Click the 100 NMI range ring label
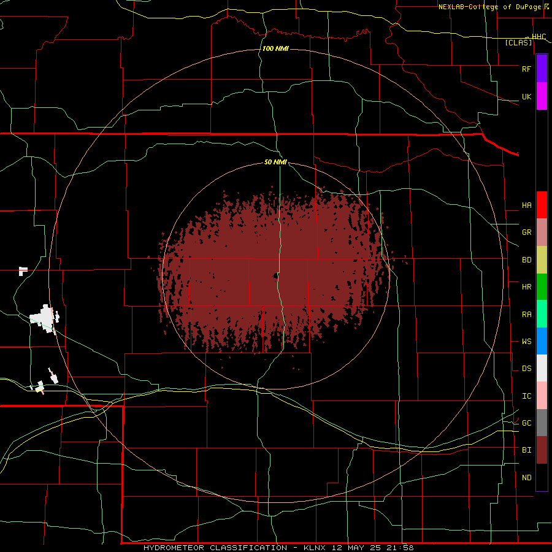 pos(275,48)
